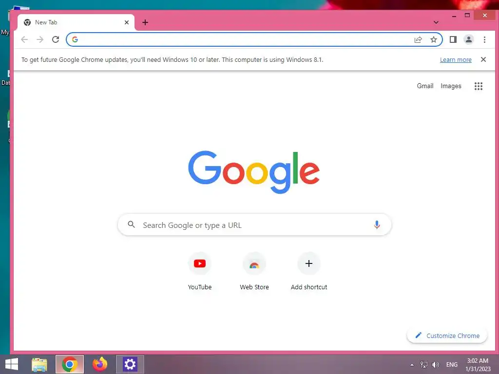Viewport: 499px width, 374px height.
Task: Open Chrome's three-dot menu
Action: click(484, 39)
